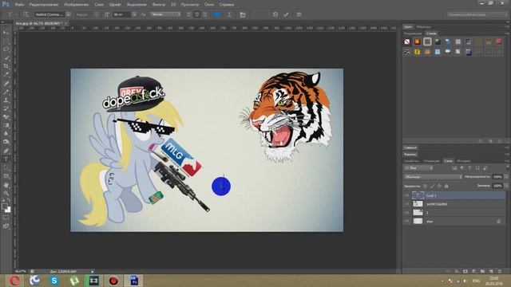The width and height of the screenshot is (511, 287).
Task: Click the foreground color swatch
Action: point(4,206)
